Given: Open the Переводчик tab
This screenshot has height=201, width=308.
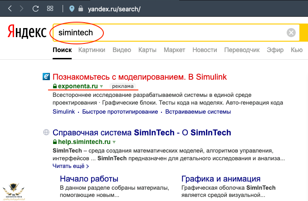Looking at the screenshot, I should click(x=242, y=50).
